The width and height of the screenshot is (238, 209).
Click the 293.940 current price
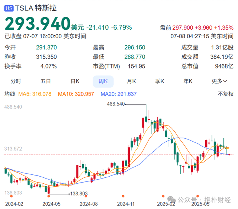click(38, 23)
